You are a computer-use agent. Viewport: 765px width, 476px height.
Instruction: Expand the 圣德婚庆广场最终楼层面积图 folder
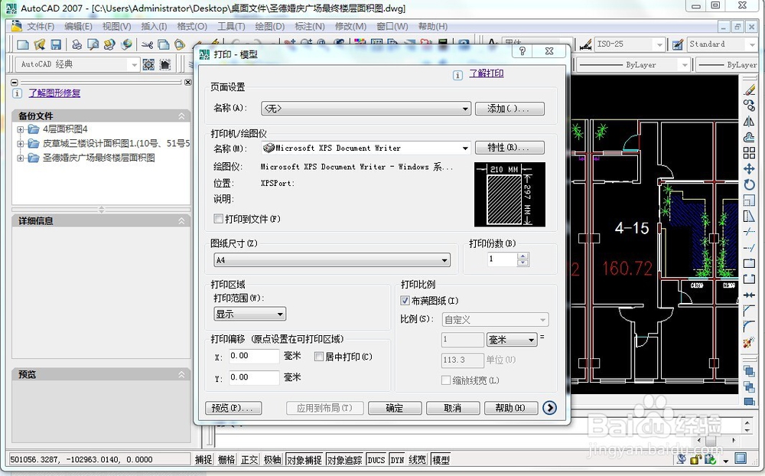21,158
